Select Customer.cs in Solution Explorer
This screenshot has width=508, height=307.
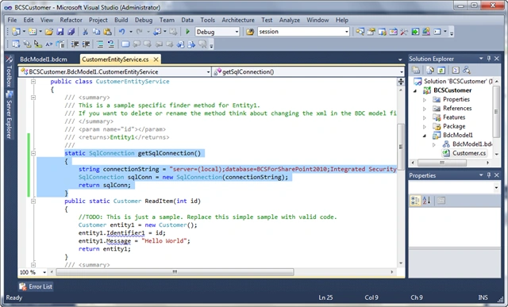click(469, 153)
